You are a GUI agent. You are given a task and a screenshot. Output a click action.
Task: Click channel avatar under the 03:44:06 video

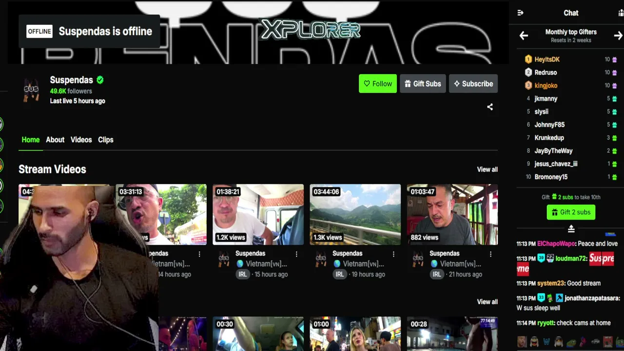point(321,259)
